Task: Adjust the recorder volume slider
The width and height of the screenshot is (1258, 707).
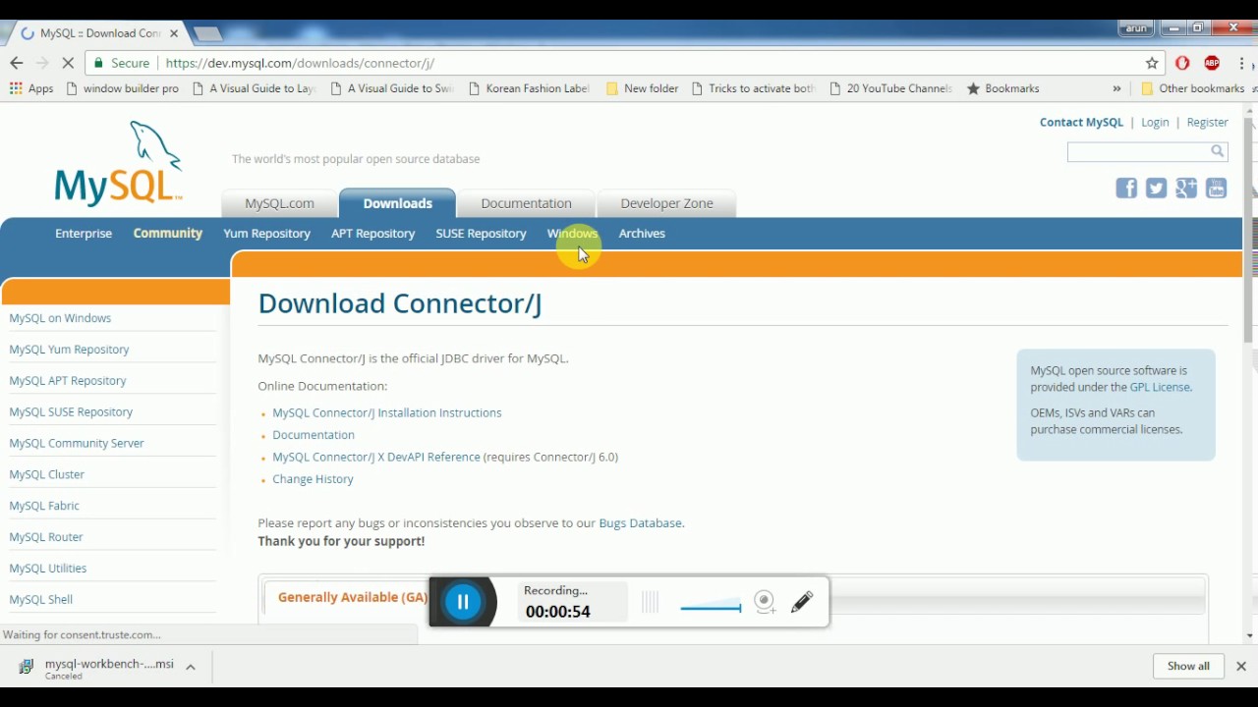Action: click(x=710, y=604)
